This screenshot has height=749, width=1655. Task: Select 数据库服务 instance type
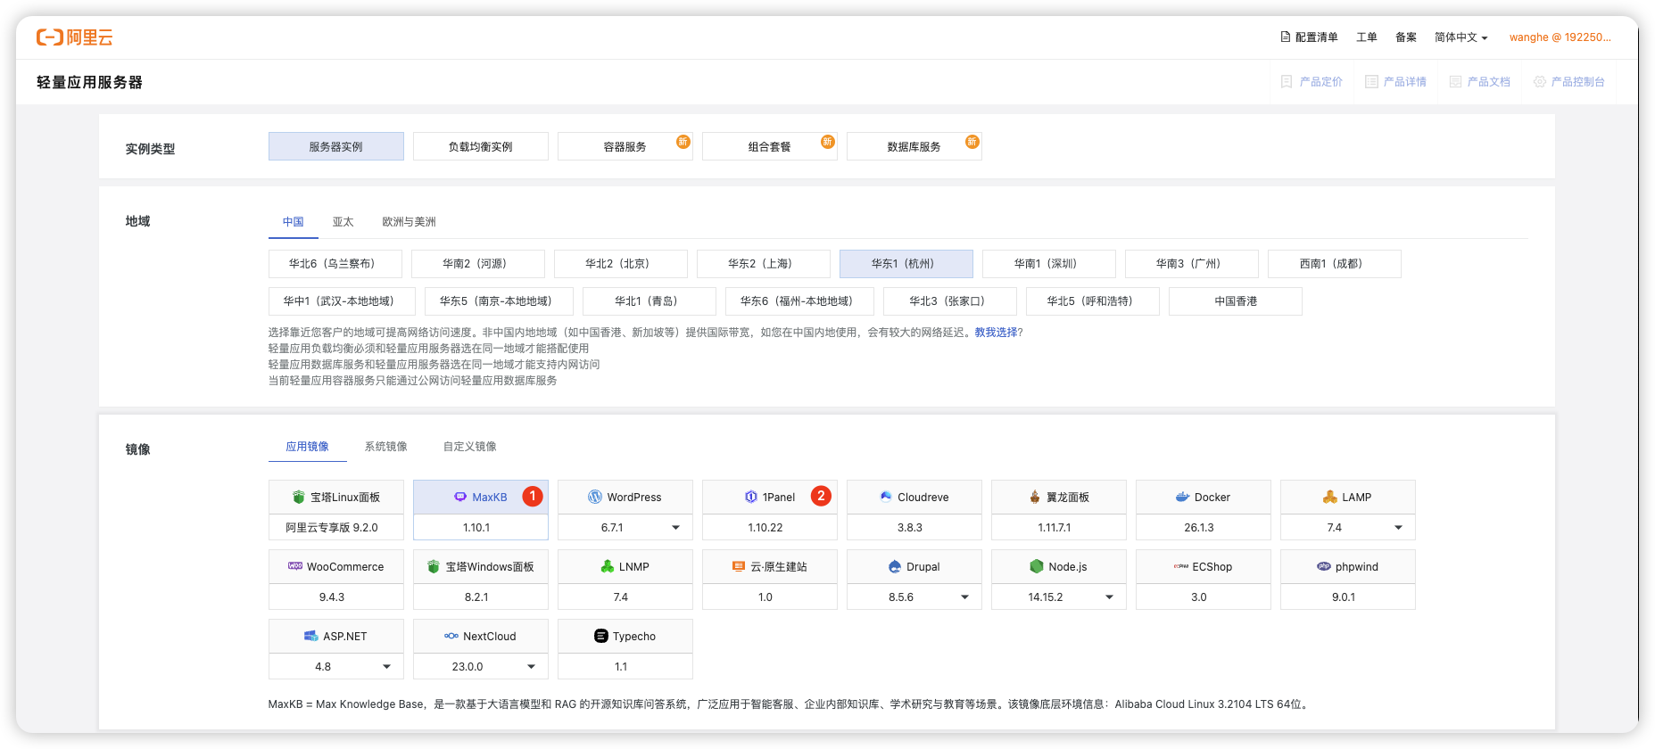click(x=914, y=146)
